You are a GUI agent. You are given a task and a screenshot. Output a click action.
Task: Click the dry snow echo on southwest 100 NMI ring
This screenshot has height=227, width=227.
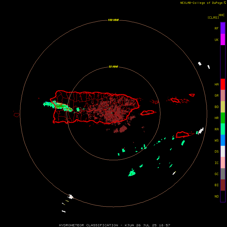(71, 196)
